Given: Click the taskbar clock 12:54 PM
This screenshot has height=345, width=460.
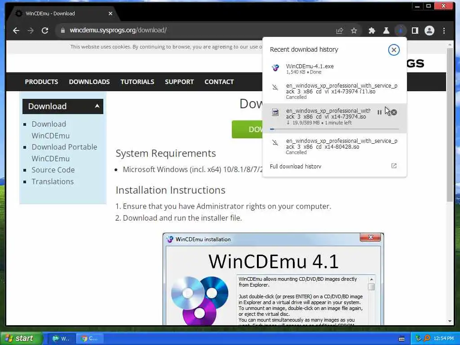Looking at the screenshot, I should pyautogui.click(x=443, y=339).
